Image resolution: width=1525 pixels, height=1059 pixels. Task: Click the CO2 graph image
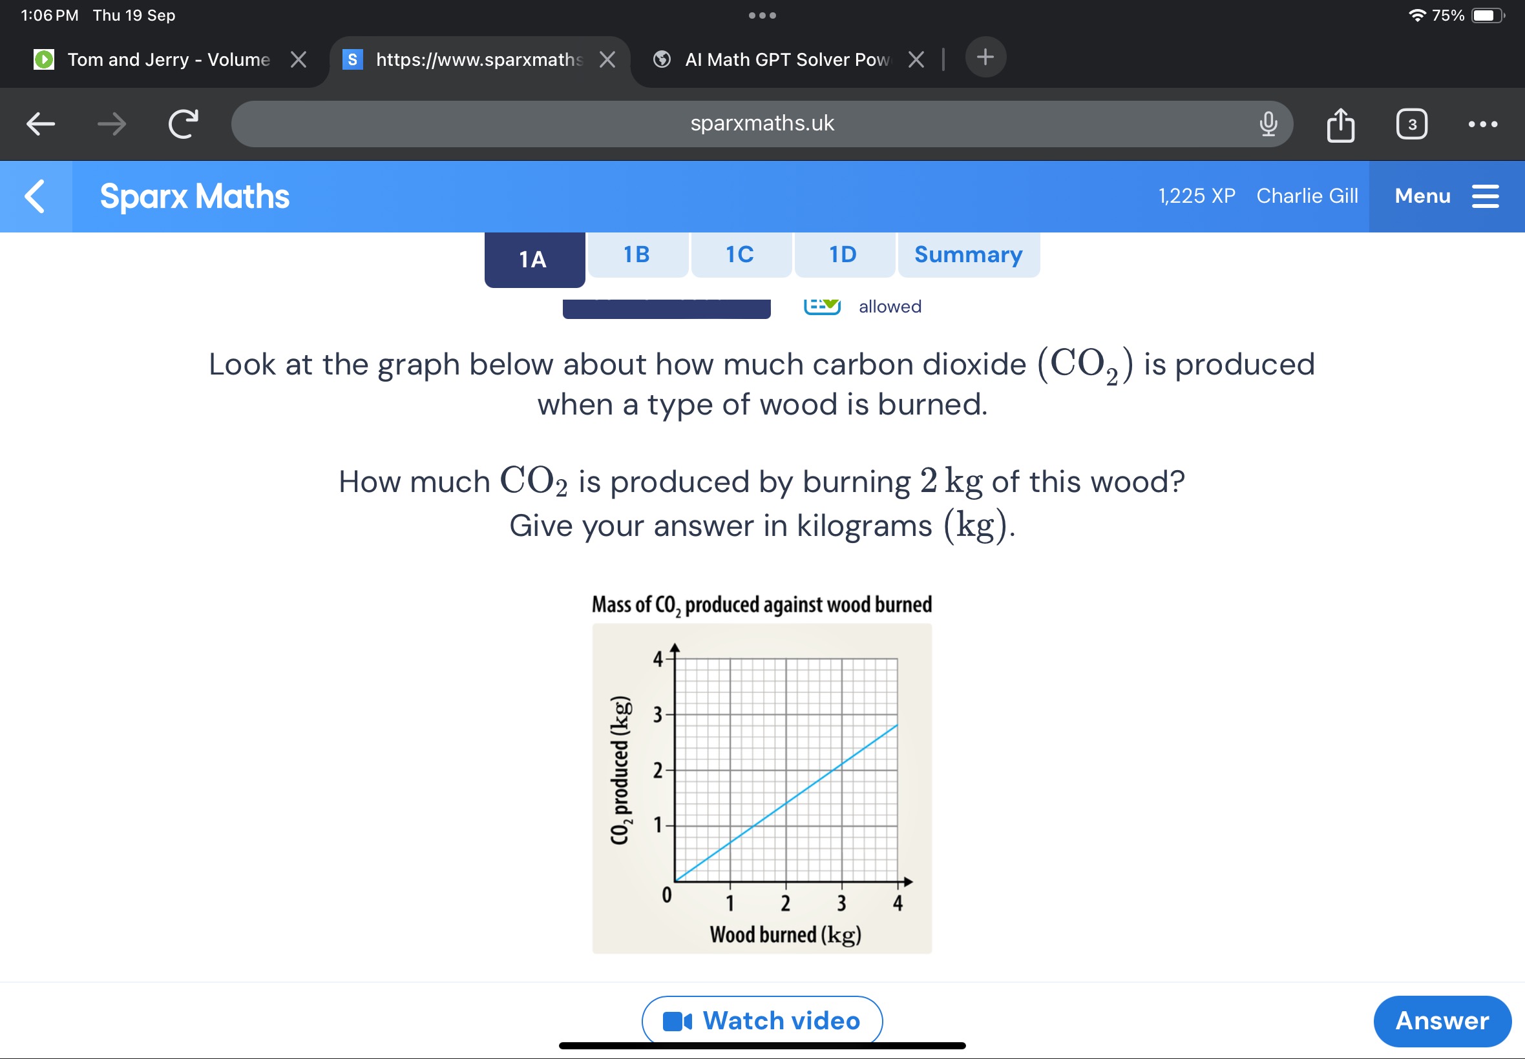tap(761, 788)
